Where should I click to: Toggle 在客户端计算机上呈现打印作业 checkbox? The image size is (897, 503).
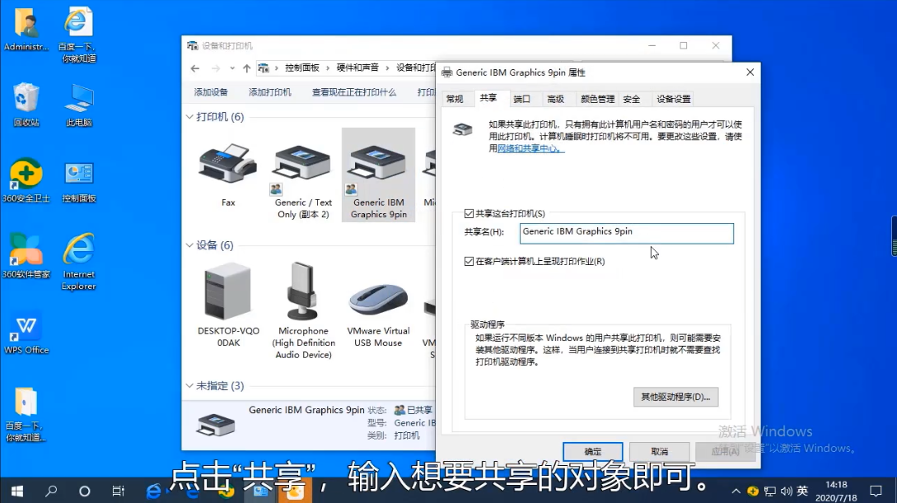pyautogui.click(x=470, y=262)
